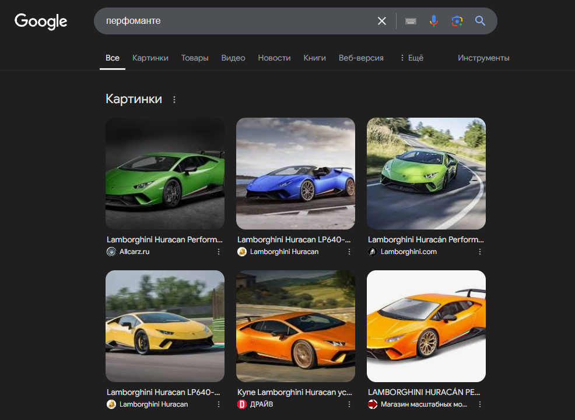Click inside the search field with перфоманте

click(233, 21)
